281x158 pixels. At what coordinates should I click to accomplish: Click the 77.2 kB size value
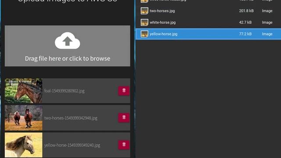click(245, 34)
